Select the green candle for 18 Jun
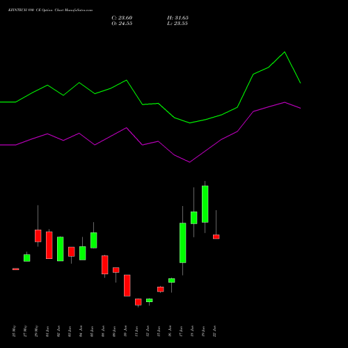This screenshot has height=348, width=348. pos(194,218)
